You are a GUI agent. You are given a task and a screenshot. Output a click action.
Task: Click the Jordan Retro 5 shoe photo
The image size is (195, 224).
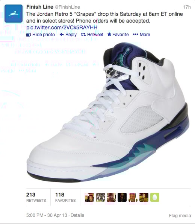point(108,113)
